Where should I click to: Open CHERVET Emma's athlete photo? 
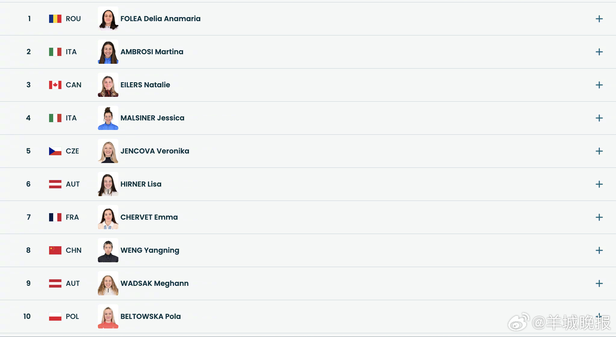pos(108,217)
